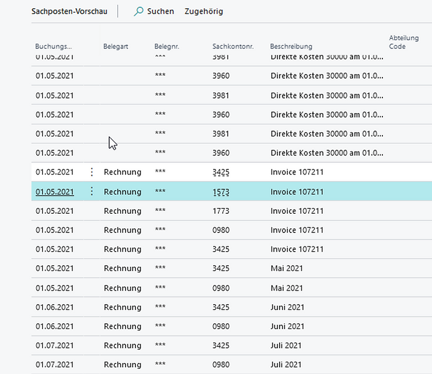Click the Abteilung Code column header
Image resolution: width=432 pixels, height=374 pixels.
[404, 42]
